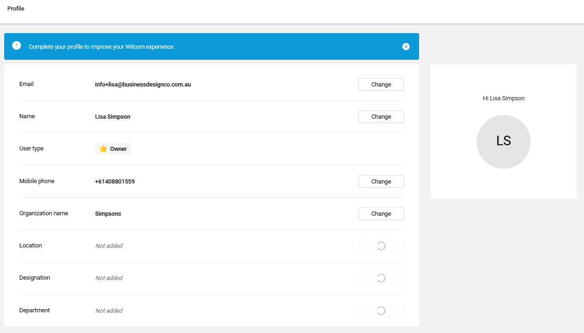Viewport: 584px width, 333px height.
Task: Click the organization value Simpsons
Action: coord(108,214)
